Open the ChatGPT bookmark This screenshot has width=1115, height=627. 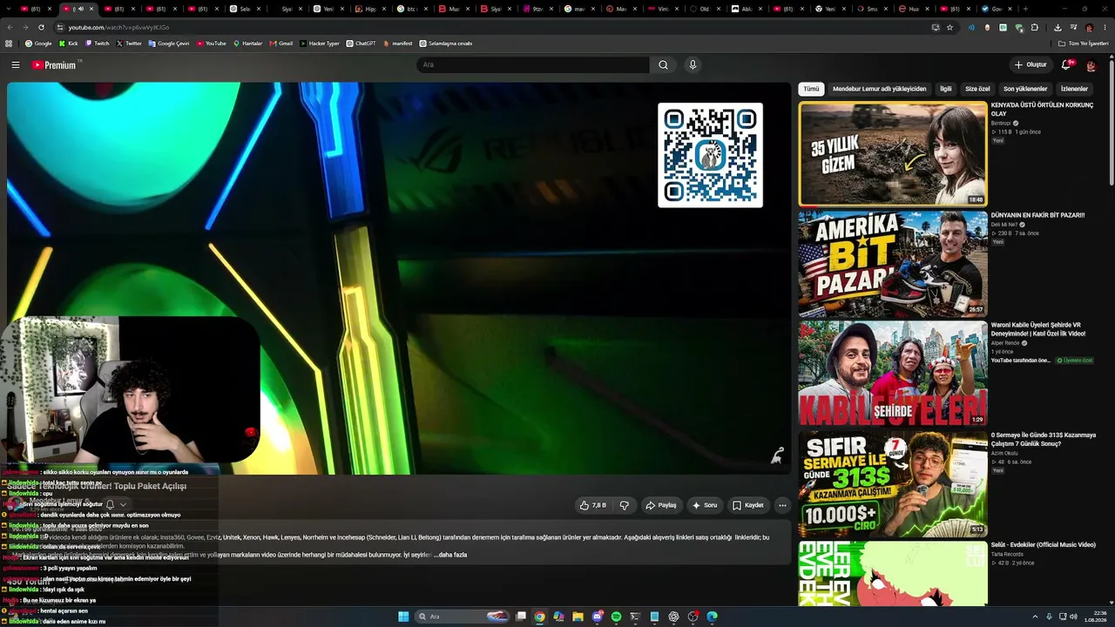[361, 43]
